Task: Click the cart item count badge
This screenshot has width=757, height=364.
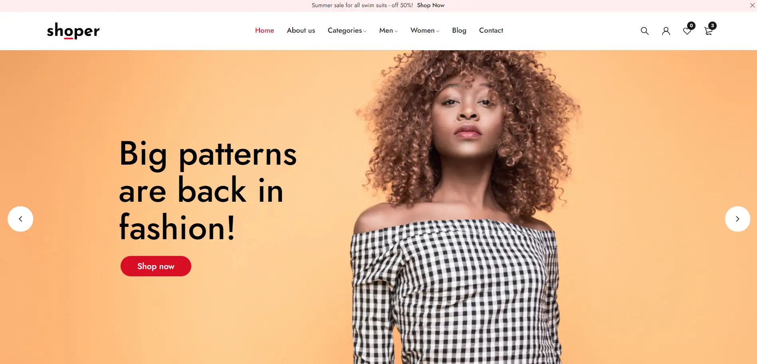Action: [713, 26]
